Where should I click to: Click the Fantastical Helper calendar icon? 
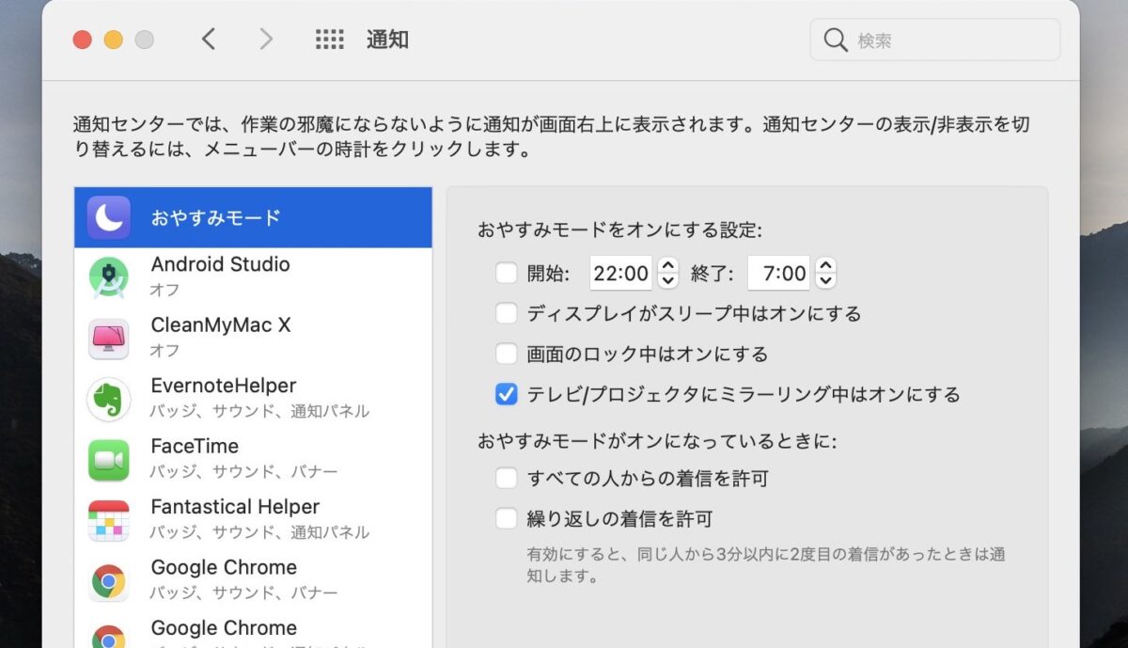(x=108, y=520)
